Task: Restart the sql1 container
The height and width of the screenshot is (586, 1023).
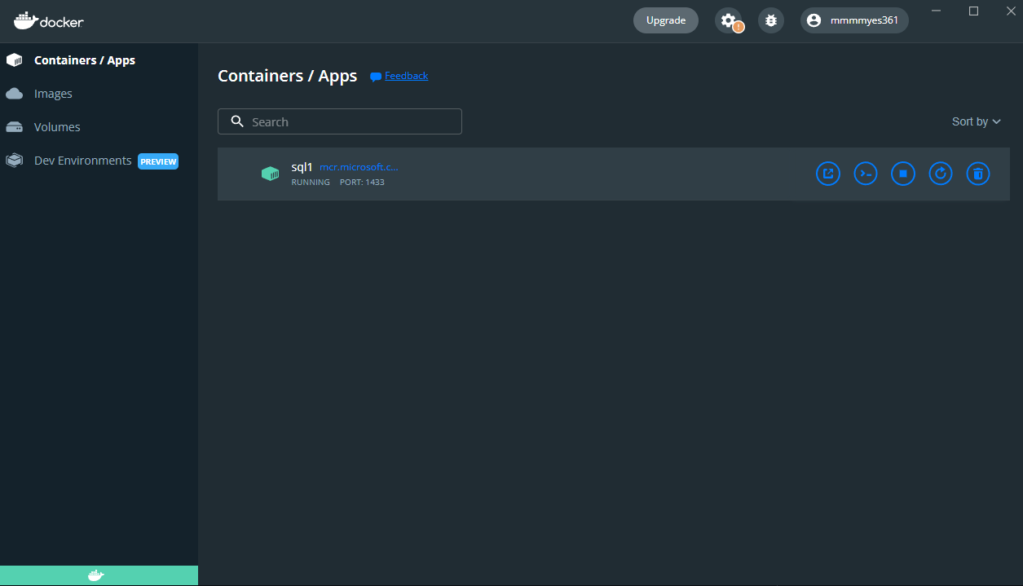Action: pyautogui.click(x=940, y=174)
